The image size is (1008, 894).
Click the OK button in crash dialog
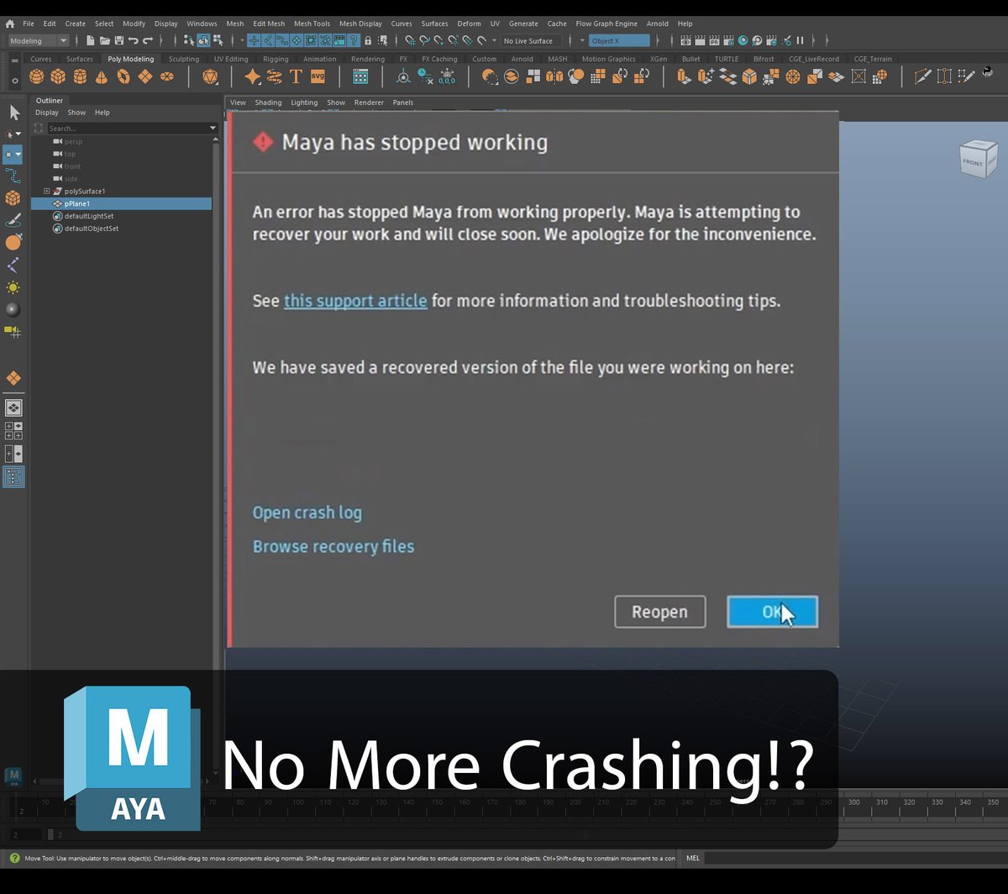pos(772,612)
